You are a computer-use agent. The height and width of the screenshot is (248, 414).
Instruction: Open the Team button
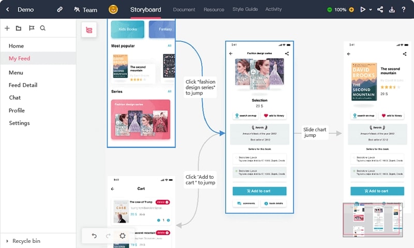tap(85, 10)
